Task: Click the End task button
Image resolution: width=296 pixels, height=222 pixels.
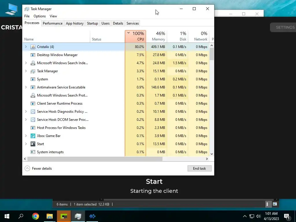Action: (x=199, y=169)
